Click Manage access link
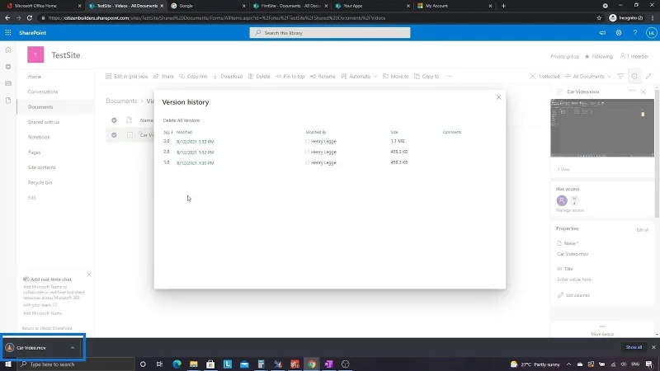This screenshot has height=371, width=660. [x=569, y=210]
